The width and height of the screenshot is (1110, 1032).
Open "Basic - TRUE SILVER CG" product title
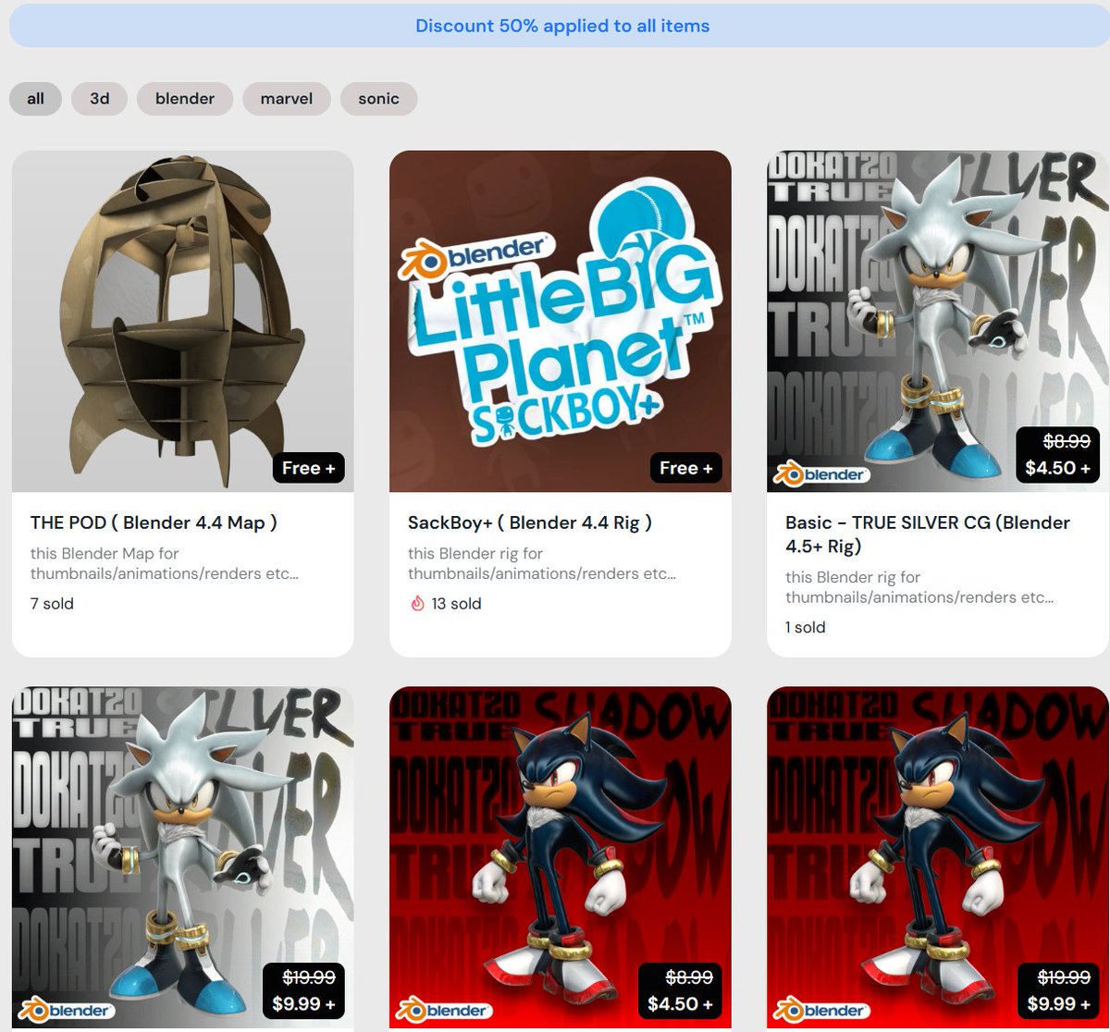pyautogui.click(x=928, y=534)
